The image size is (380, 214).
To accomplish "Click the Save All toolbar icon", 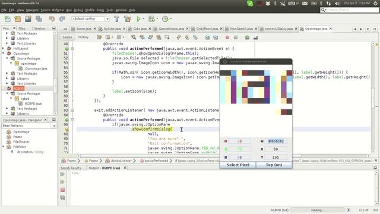I will 39,19.
